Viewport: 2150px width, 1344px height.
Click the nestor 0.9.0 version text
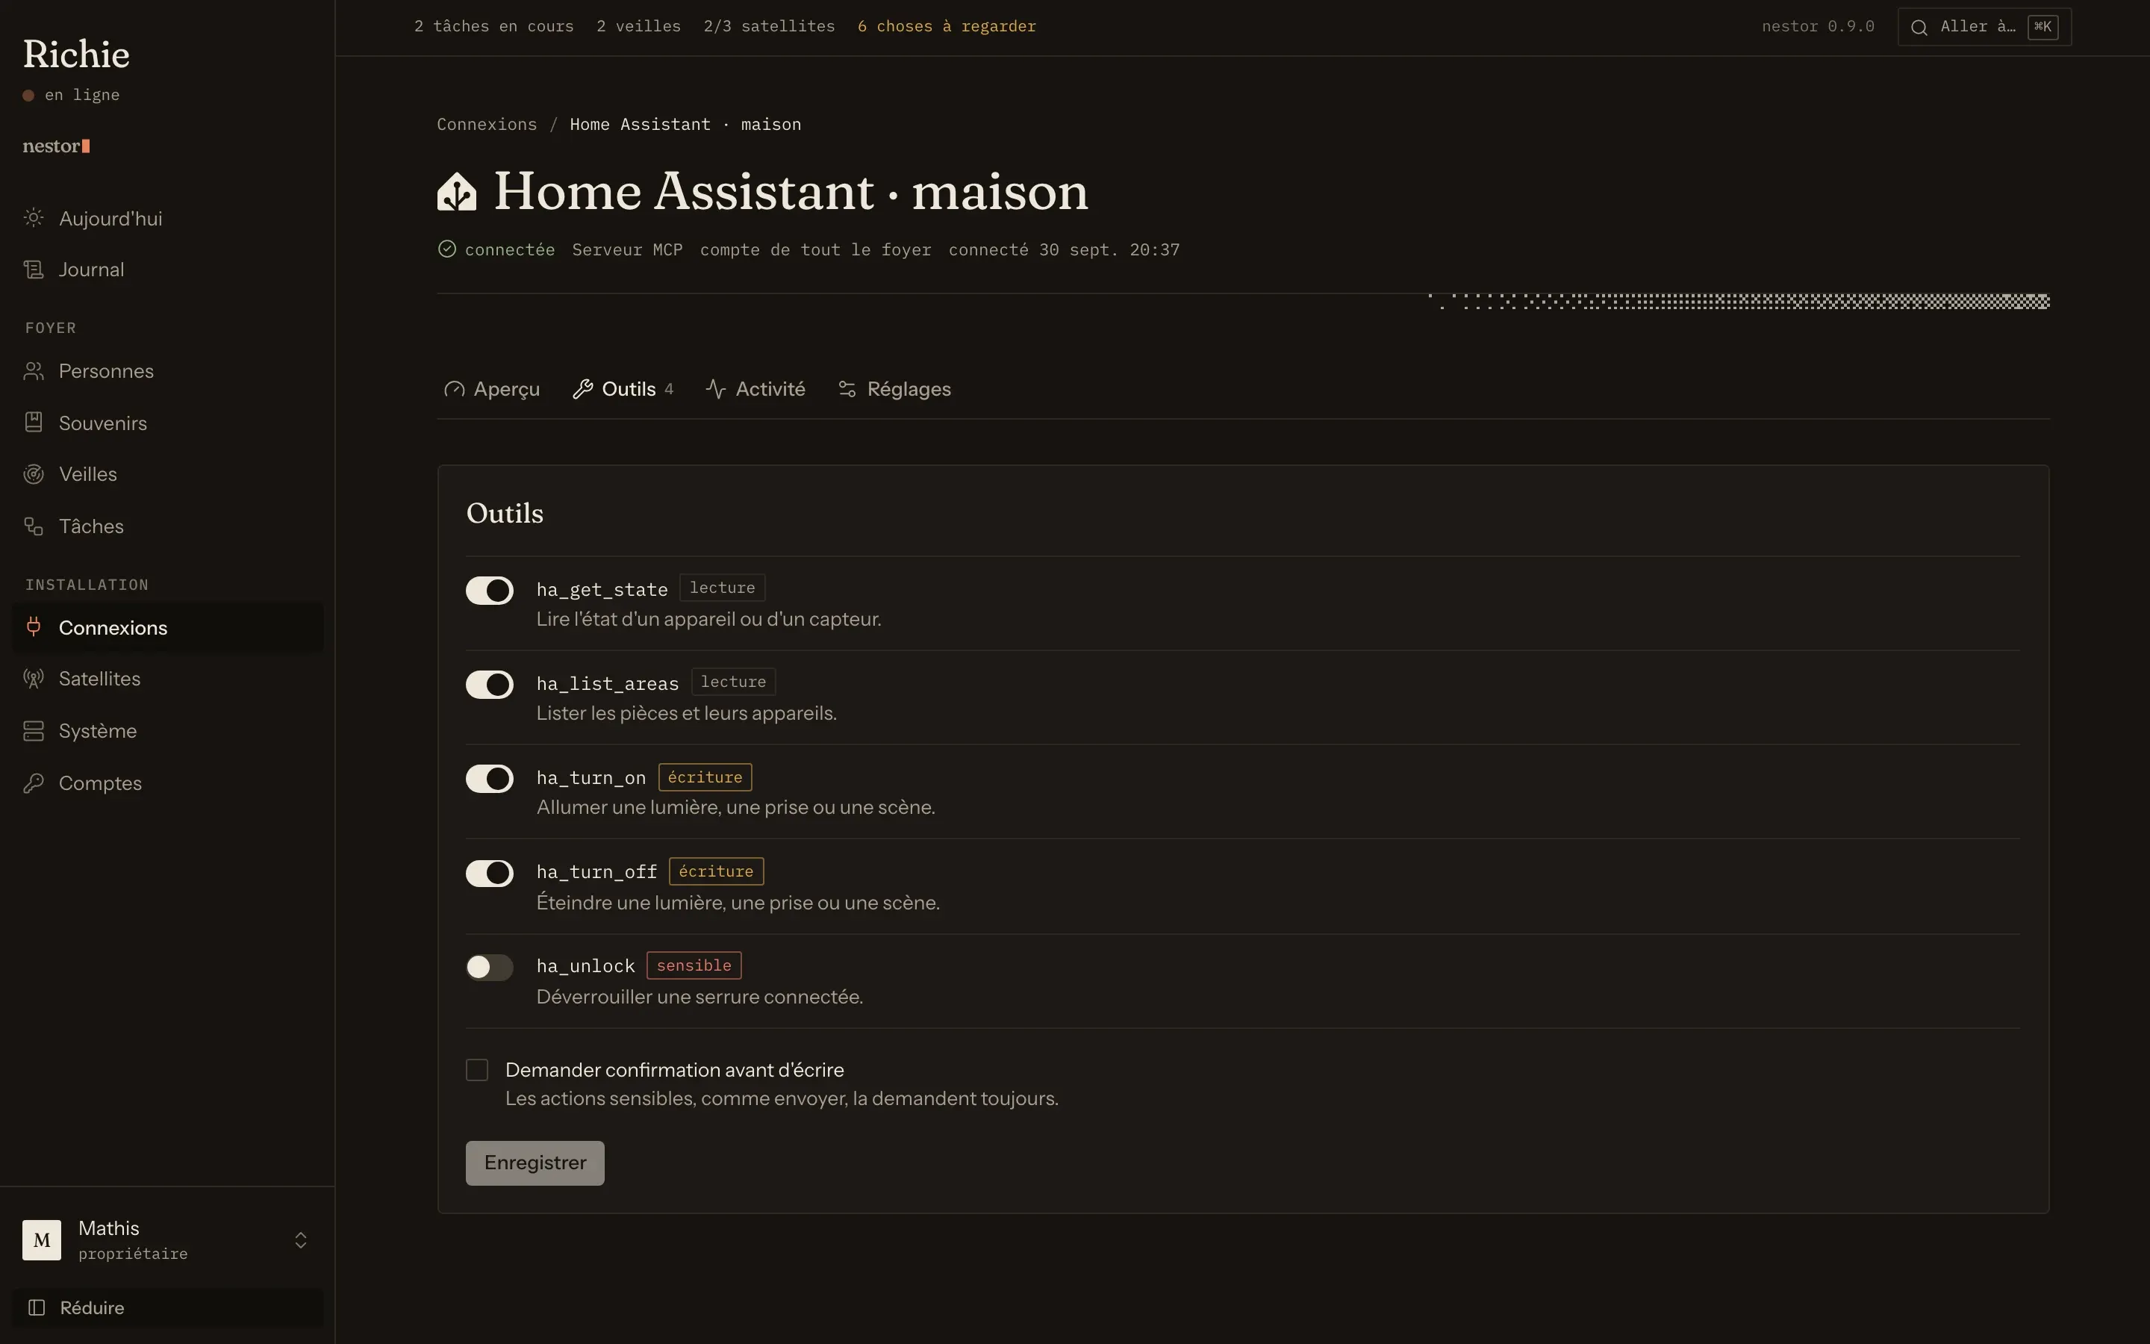pos(1818,27)
